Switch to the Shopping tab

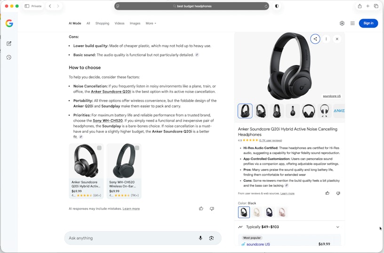[102, 23]
